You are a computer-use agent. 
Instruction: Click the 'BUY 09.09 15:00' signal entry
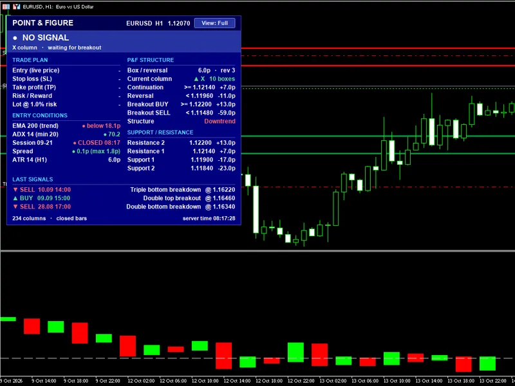pos(41,198)
